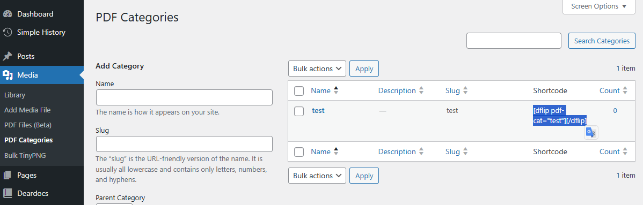Click sort arrows beside header Name

click(337, 91)
